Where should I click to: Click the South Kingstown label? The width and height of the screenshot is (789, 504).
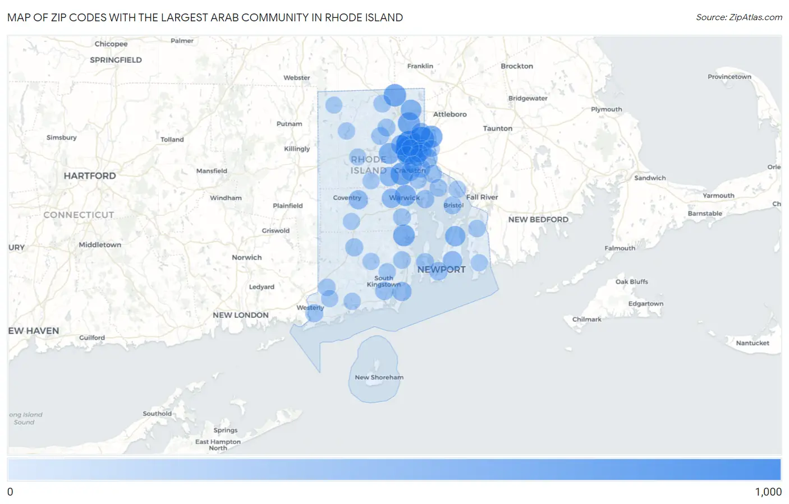pyautogui.click(x=384, y=281)
